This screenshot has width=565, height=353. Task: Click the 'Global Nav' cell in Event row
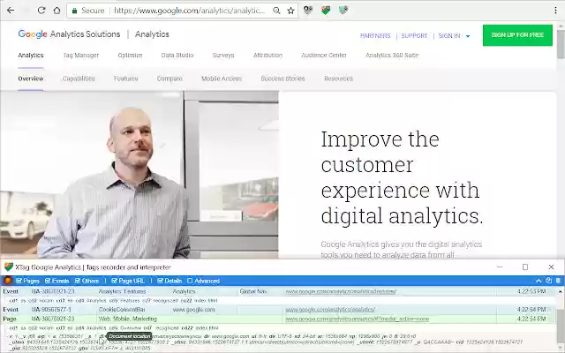[x=253, y=291]
